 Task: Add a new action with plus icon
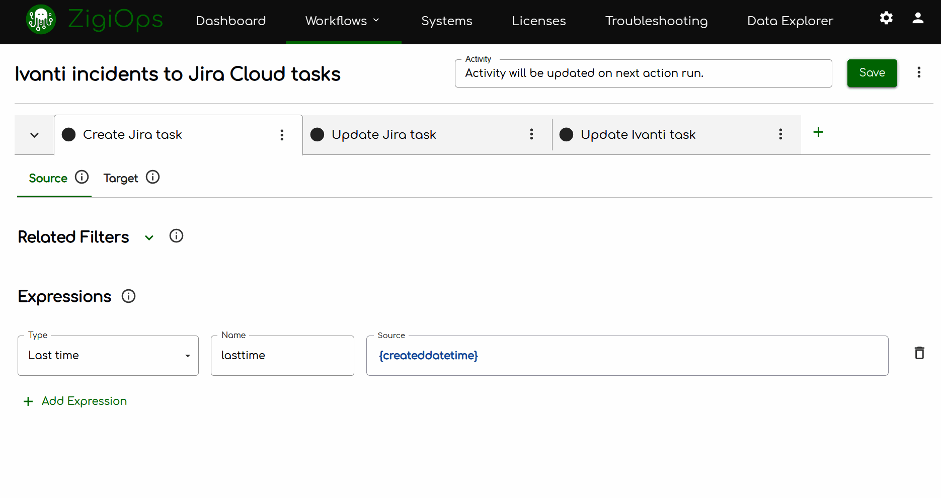coord(818,132)
